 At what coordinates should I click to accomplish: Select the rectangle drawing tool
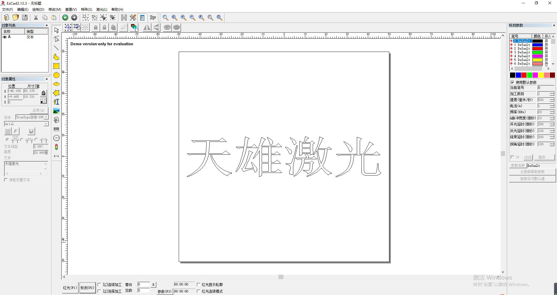tap(56, 66)
